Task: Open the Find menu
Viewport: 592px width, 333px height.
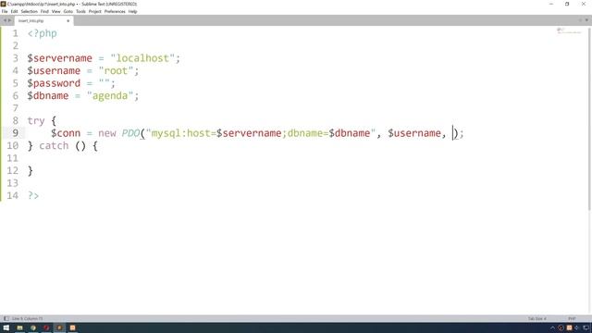Action: pos(44,12)
